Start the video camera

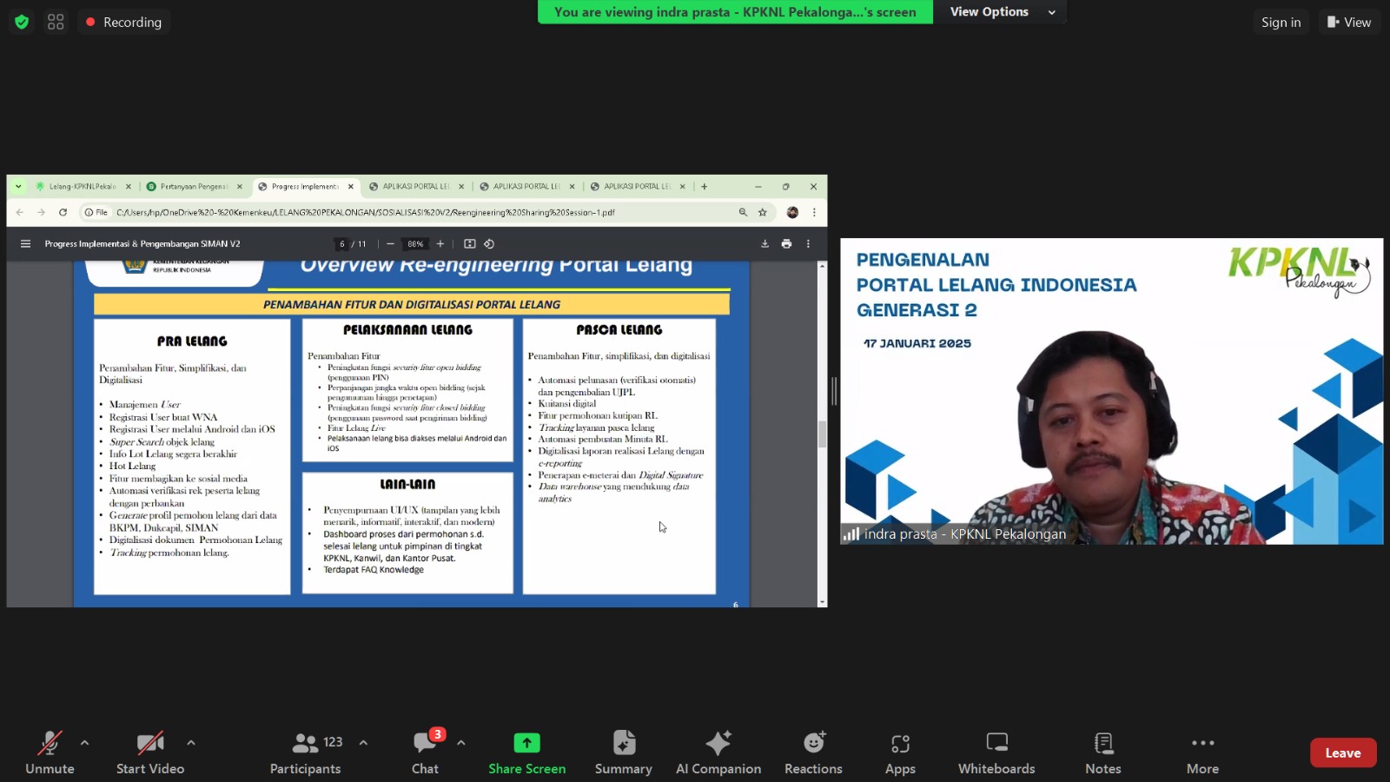(150, 752)
